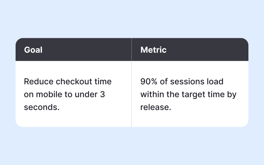Click the word "to" in the Goal cell
264x165 pixels.
[x=68, y=95]
